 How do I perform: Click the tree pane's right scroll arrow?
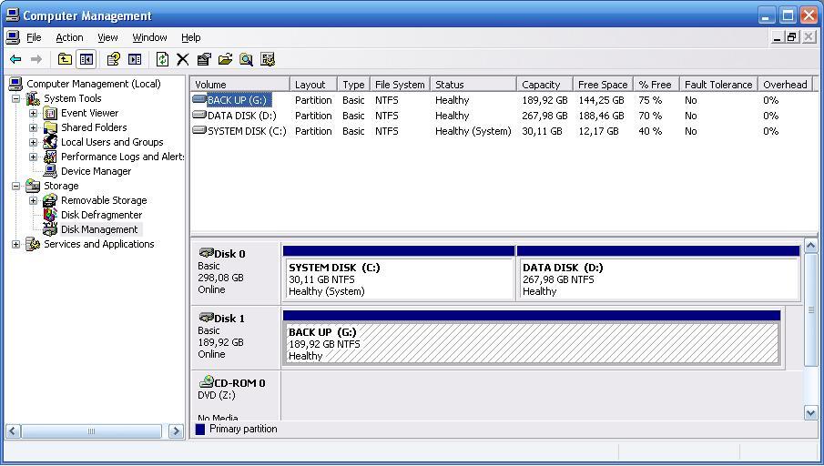[x=176, y=431]
